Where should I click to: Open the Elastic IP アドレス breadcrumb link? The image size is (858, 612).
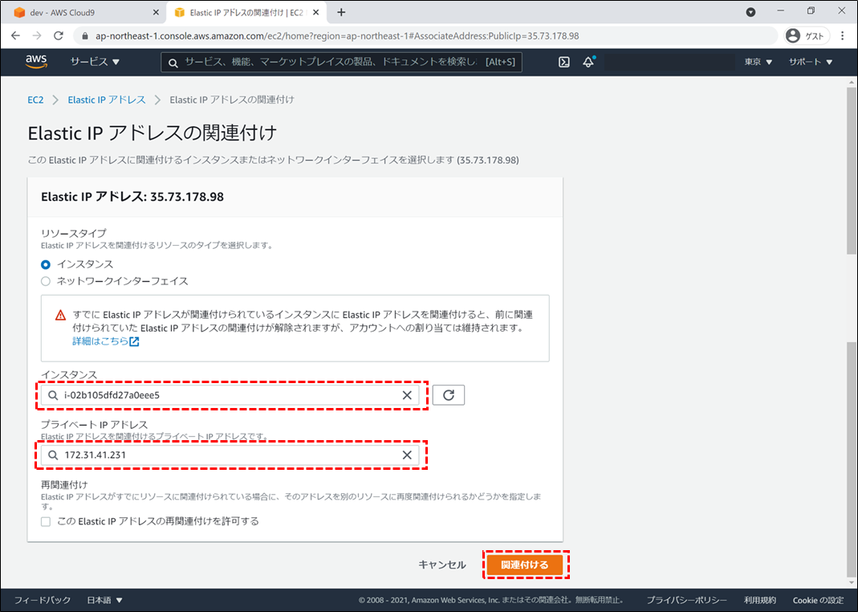coord(107,100)
